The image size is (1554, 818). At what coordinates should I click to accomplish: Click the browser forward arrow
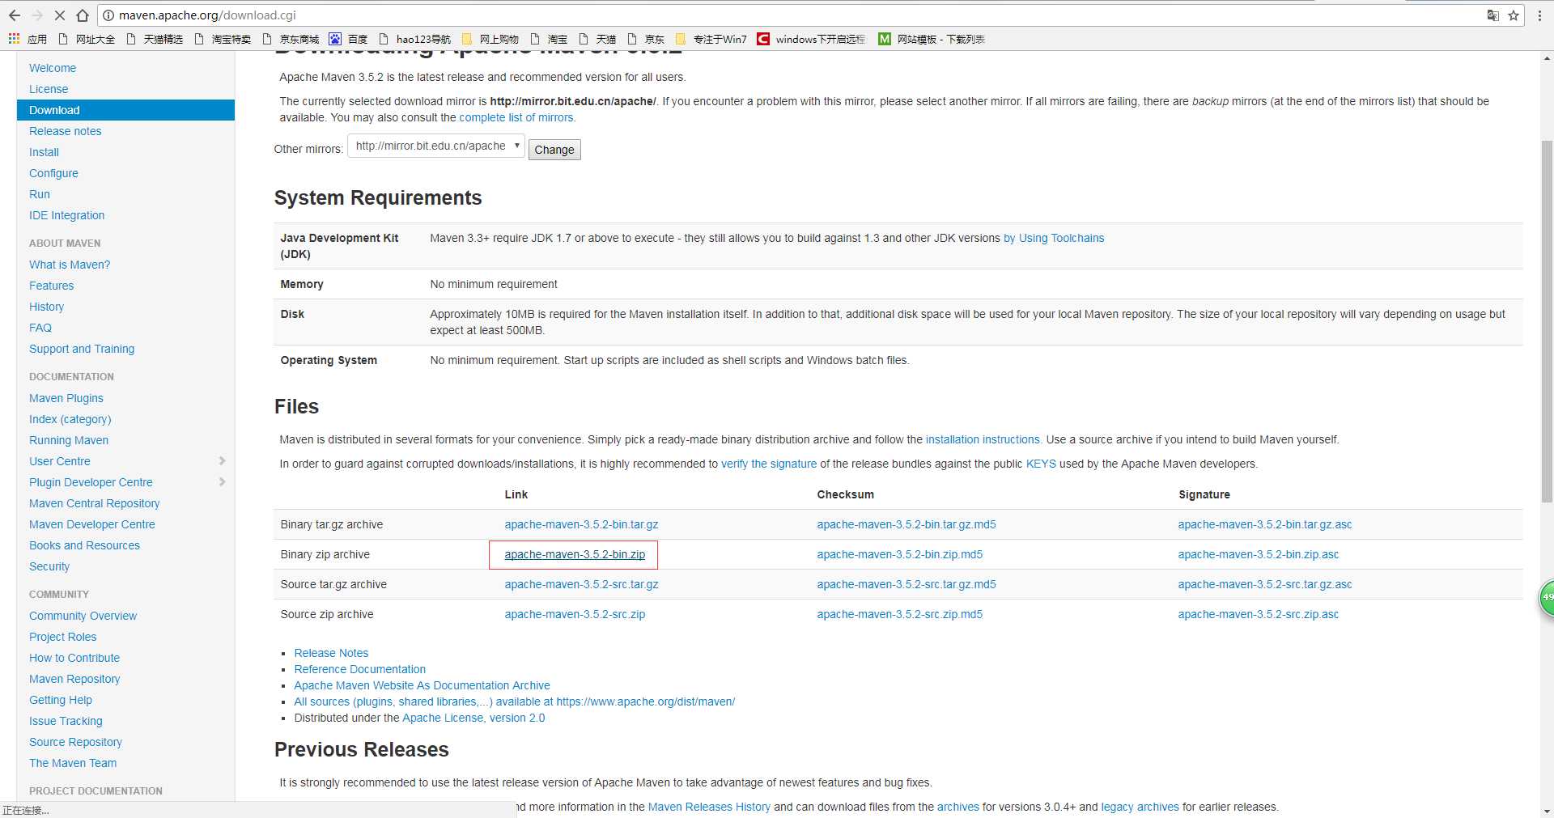(37, 15)
